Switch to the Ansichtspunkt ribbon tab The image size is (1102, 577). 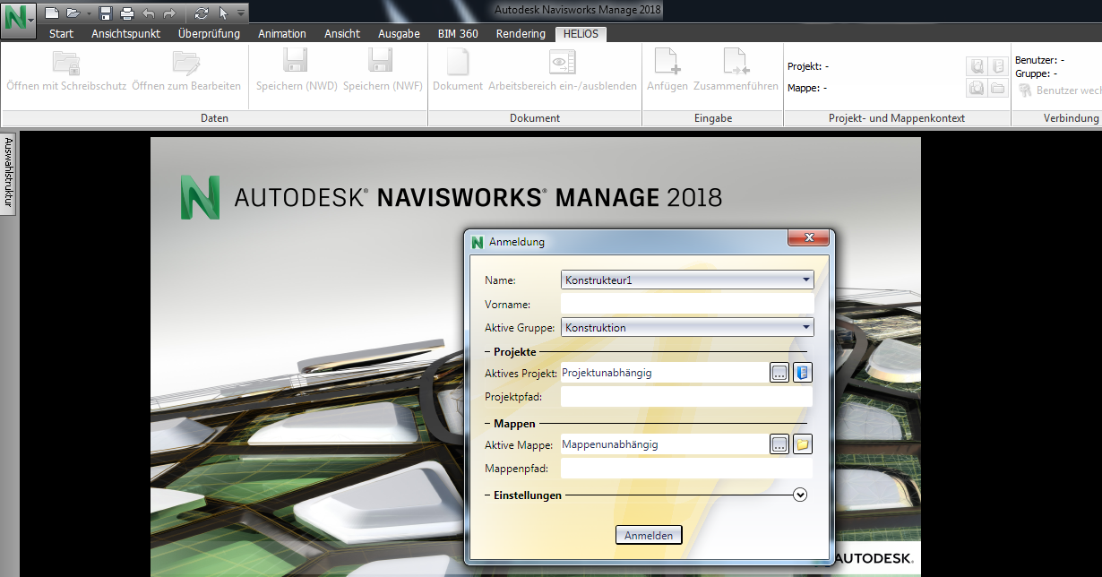click(126, 34)
